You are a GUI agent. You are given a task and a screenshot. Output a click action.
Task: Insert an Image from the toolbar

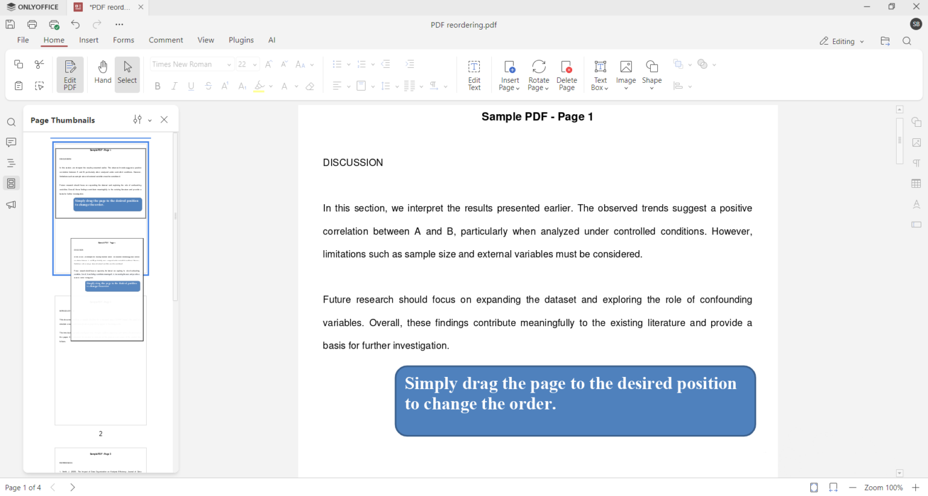tap(626, 74)
